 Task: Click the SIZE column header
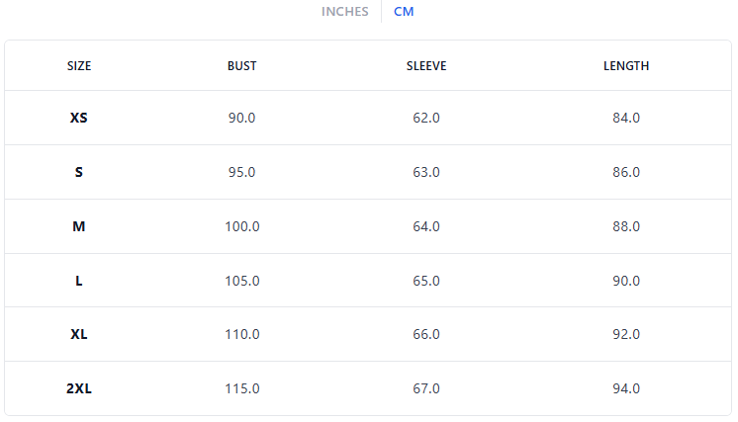tap(79, 66)
